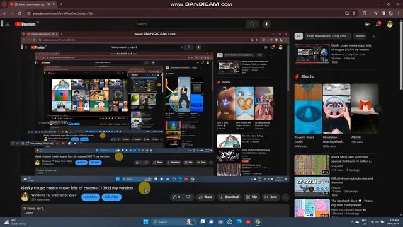
Task: Open the ABC3D short
Action: coord(365,108)
